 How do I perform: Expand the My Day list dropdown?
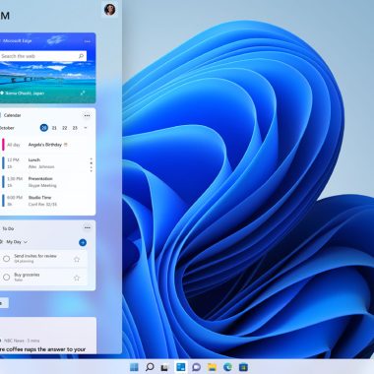pos(26,242)
